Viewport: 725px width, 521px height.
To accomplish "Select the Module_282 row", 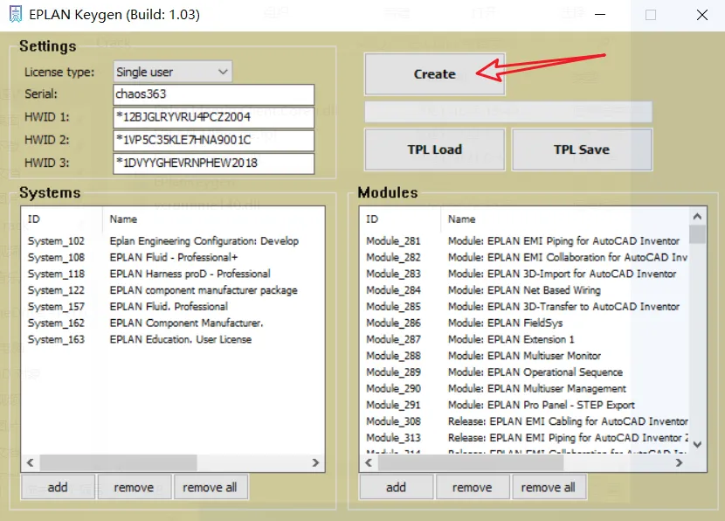I will pyautogui.click(x=524, y=257).
